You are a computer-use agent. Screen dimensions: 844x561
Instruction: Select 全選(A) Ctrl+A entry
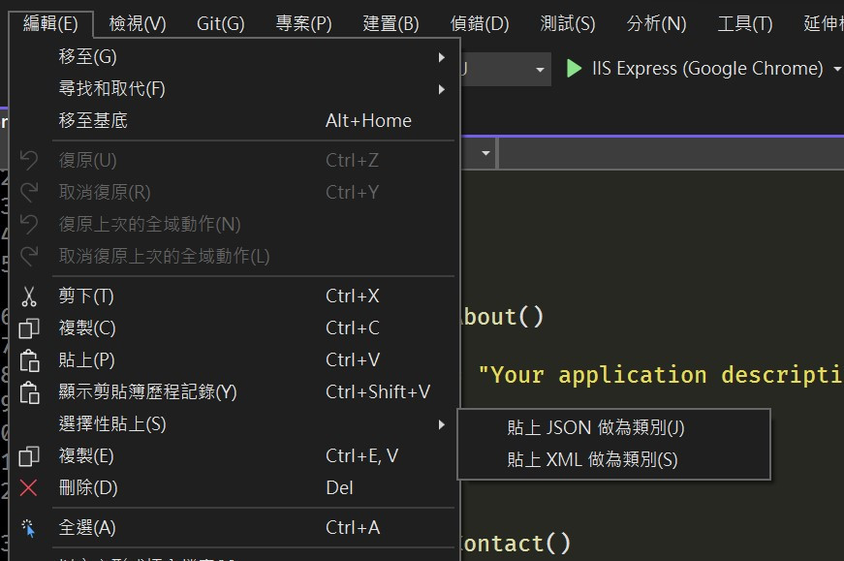234,528
